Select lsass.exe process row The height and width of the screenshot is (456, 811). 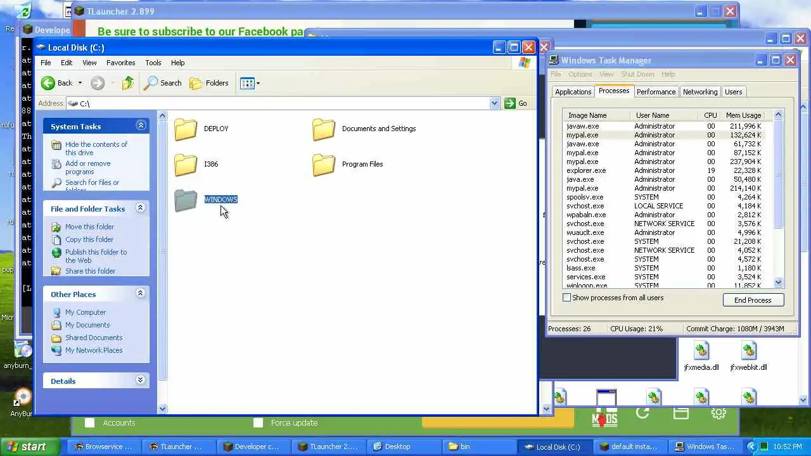click(x=665, y=268)
